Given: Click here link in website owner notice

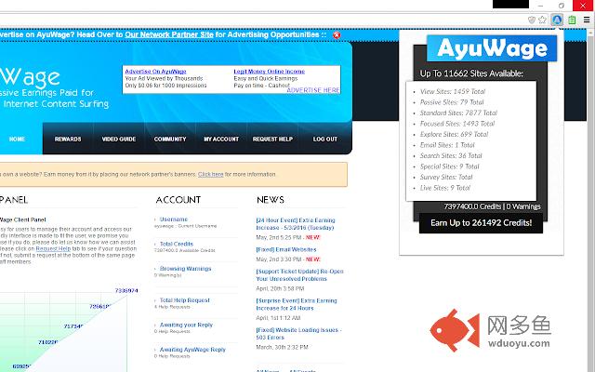Looking at the screenshot, I should [x=211, y=174].
